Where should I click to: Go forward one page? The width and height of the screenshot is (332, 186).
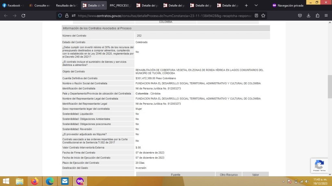point(14,15)
